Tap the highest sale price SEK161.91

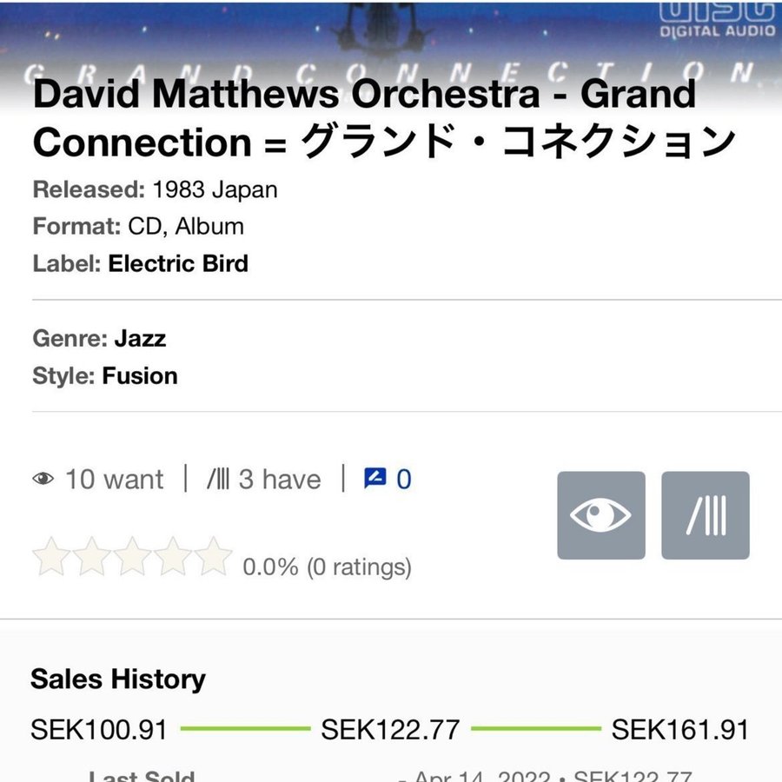click(680, 730)
